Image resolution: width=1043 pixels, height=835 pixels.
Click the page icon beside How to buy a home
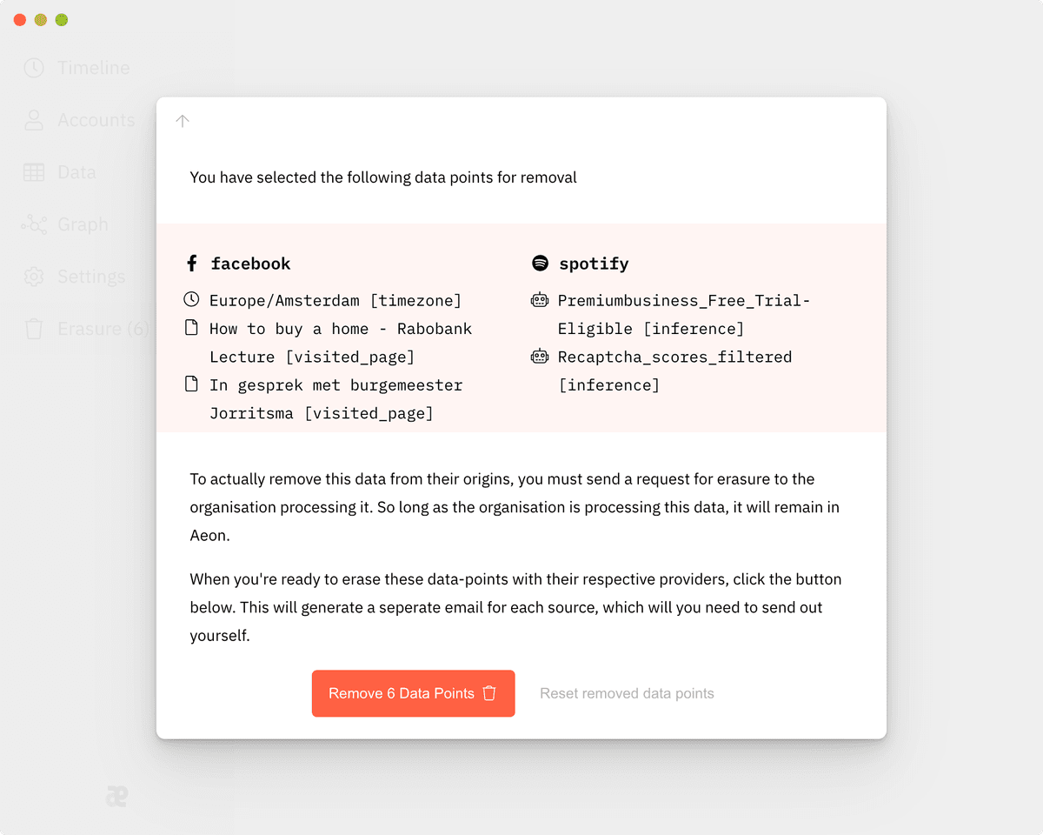coord(191,328)
